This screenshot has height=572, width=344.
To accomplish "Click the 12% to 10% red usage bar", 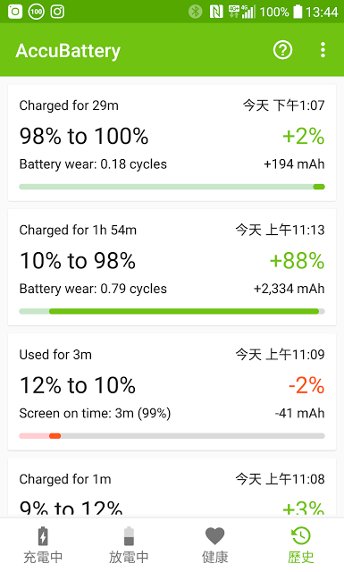I will pos(172,436).
